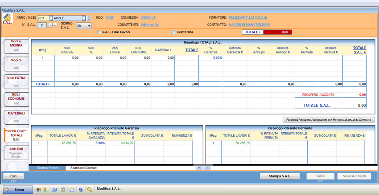The width and height of the screenshot is (379, 195).
Task: Increase N° S.A.L. with the plus button
Action: (55, 25)
